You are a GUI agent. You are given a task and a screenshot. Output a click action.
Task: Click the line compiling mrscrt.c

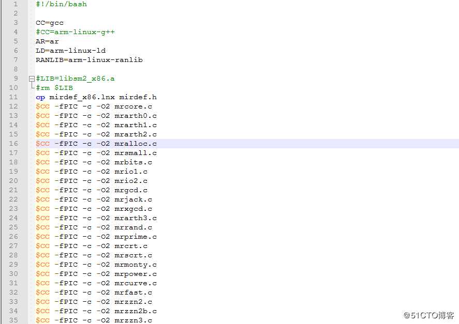coord(94,255)
